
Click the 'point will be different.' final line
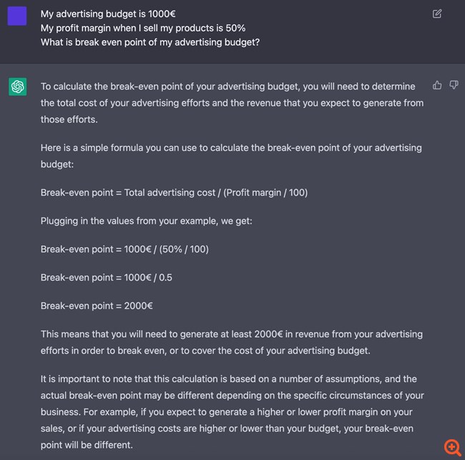click(87, 445)
